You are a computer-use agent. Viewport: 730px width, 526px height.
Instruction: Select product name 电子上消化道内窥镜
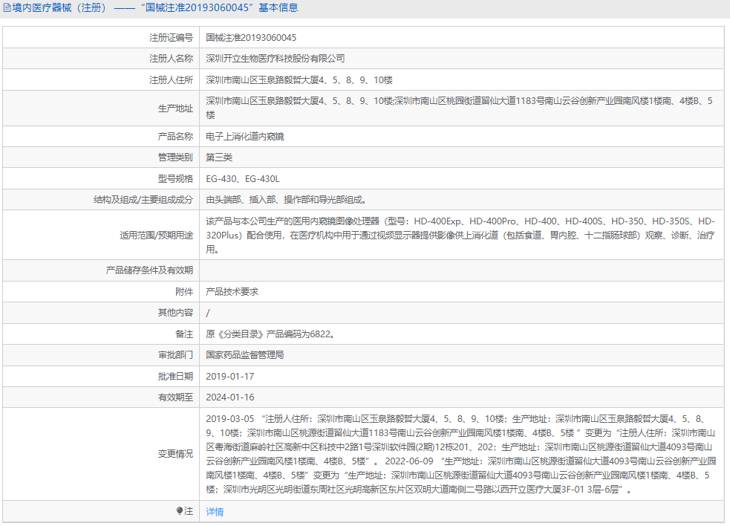click(x=245, y=137)
